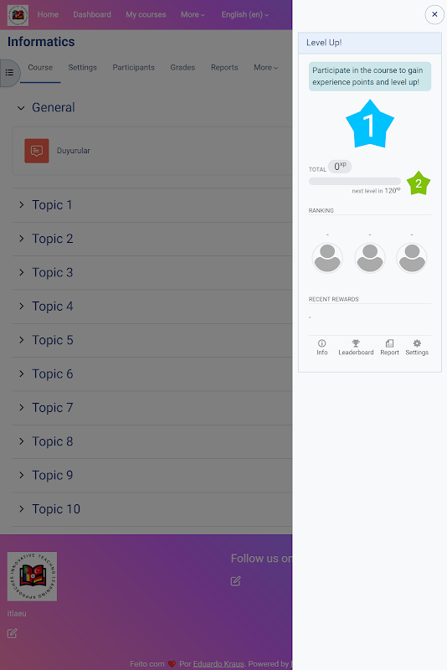Open the course index list icon

click(x=9, y=73)
